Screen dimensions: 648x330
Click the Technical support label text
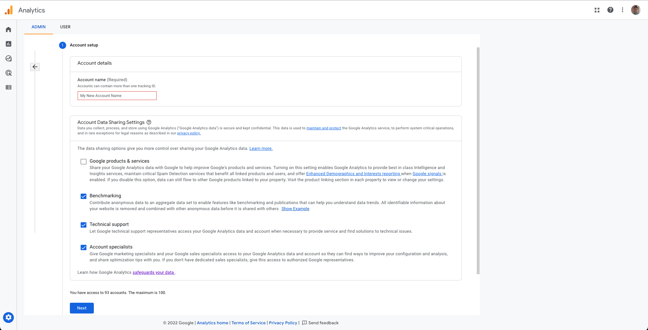coord(109,225)
